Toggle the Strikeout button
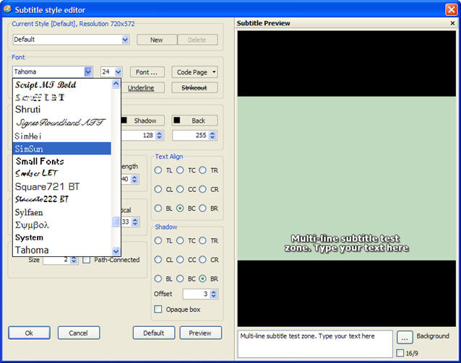The width and height of the screenshot is (461, 363). (x=194, y=88)
